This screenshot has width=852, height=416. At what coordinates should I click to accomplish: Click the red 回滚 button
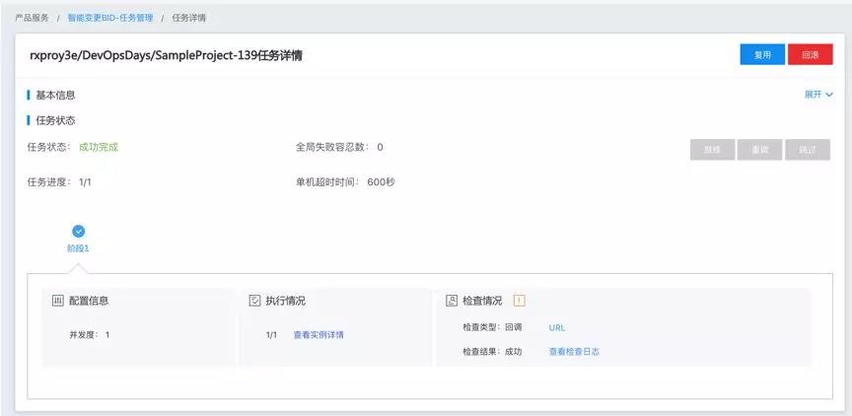point(811,54)
